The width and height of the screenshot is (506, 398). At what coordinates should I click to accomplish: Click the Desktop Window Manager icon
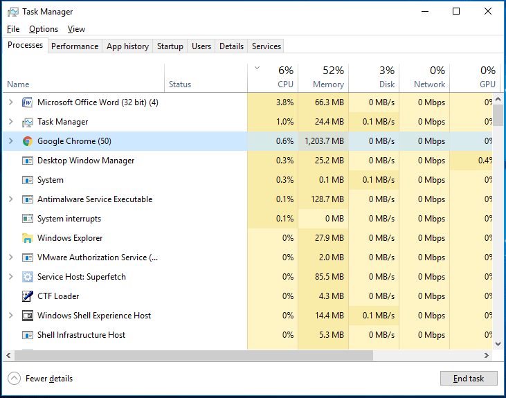[x=28, y=161]
